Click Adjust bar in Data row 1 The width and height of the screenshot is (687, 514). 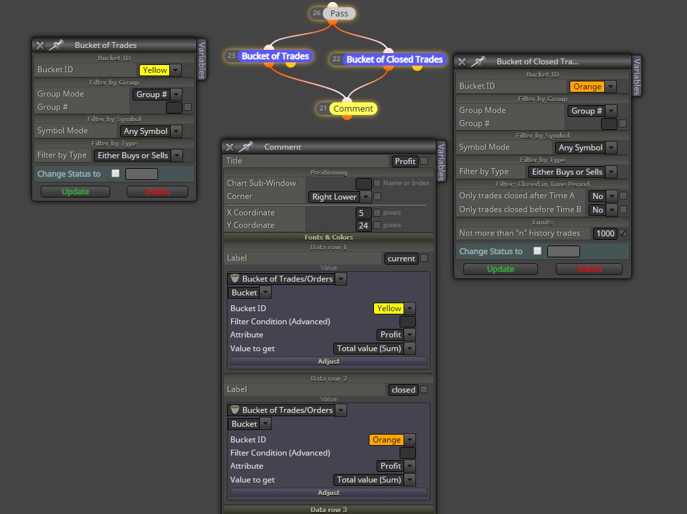(x=329, y=362)
